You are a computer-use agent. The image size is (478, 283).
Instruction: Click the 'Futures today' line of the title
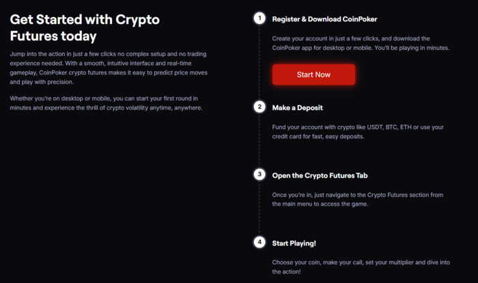tap(53, 36)
